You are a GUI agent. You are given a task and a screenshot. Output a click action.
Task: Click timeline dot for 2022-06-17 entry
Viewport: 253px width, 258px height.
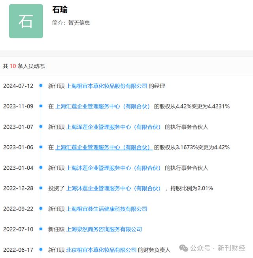[x=41, y=249]
